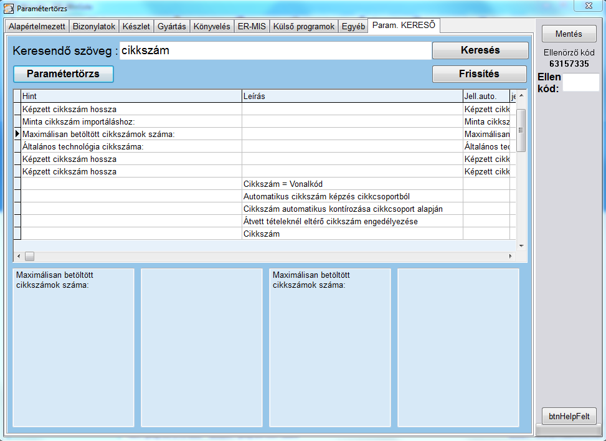Select the Gyártás tab
The width and height of the screenshot is (606, 441).
[x=172, y=26]
